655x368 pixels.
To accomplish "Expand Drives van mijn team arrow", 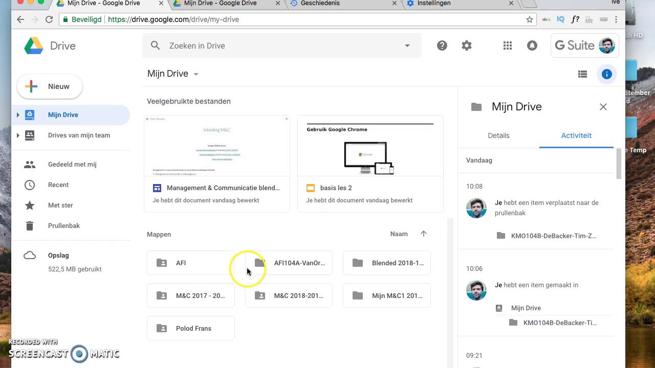I will point(18,135).
